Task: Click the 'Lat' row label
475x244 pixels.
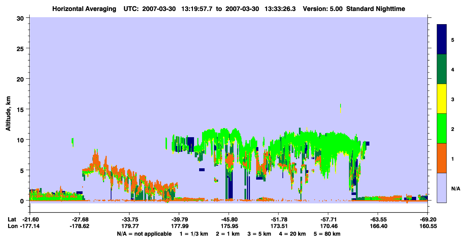Action: point(12,219)
